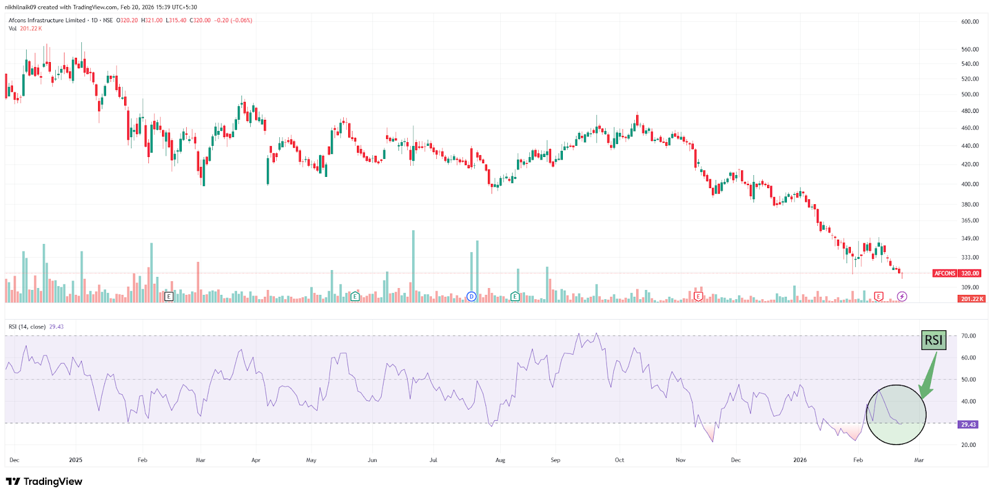Click the red earnings marker in February 2026
The height and width of the screenshot is (496, 993).
point(879,297)
